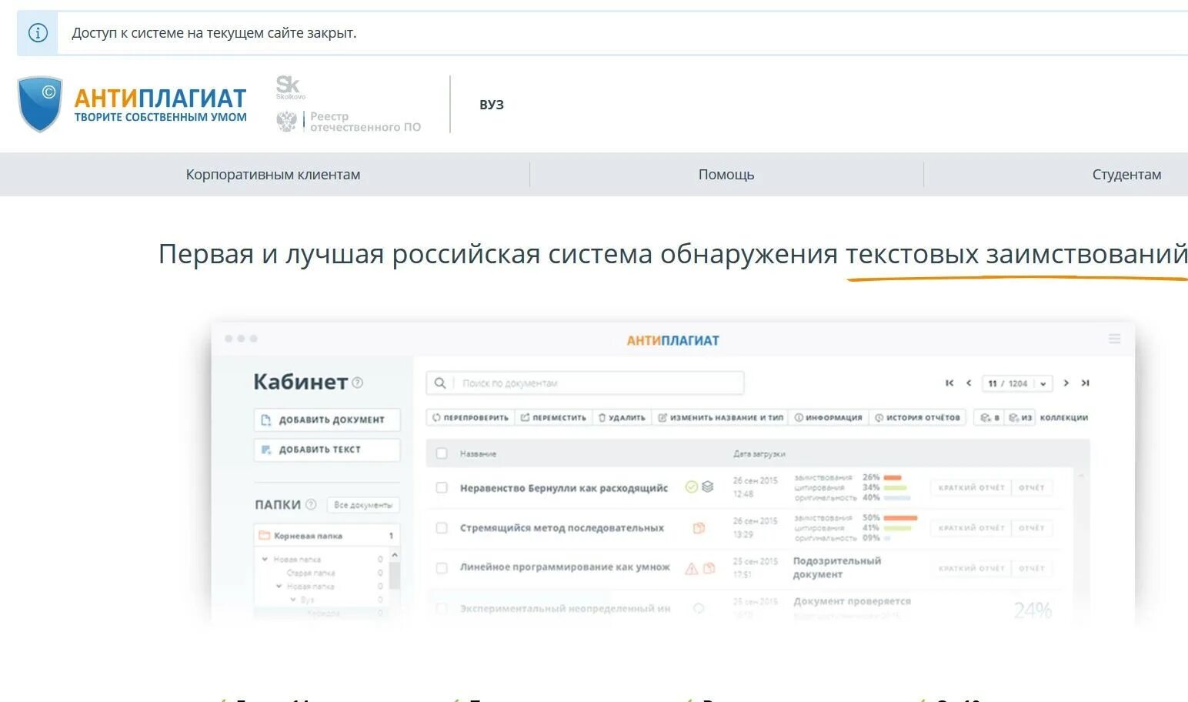Click the Дата загрузки column header

click(759, 454)
